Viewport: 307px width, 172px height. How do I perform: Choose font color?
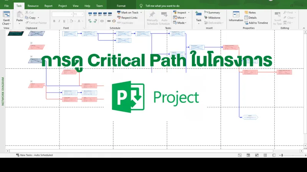pyautogui.click(x=79, y=21)
